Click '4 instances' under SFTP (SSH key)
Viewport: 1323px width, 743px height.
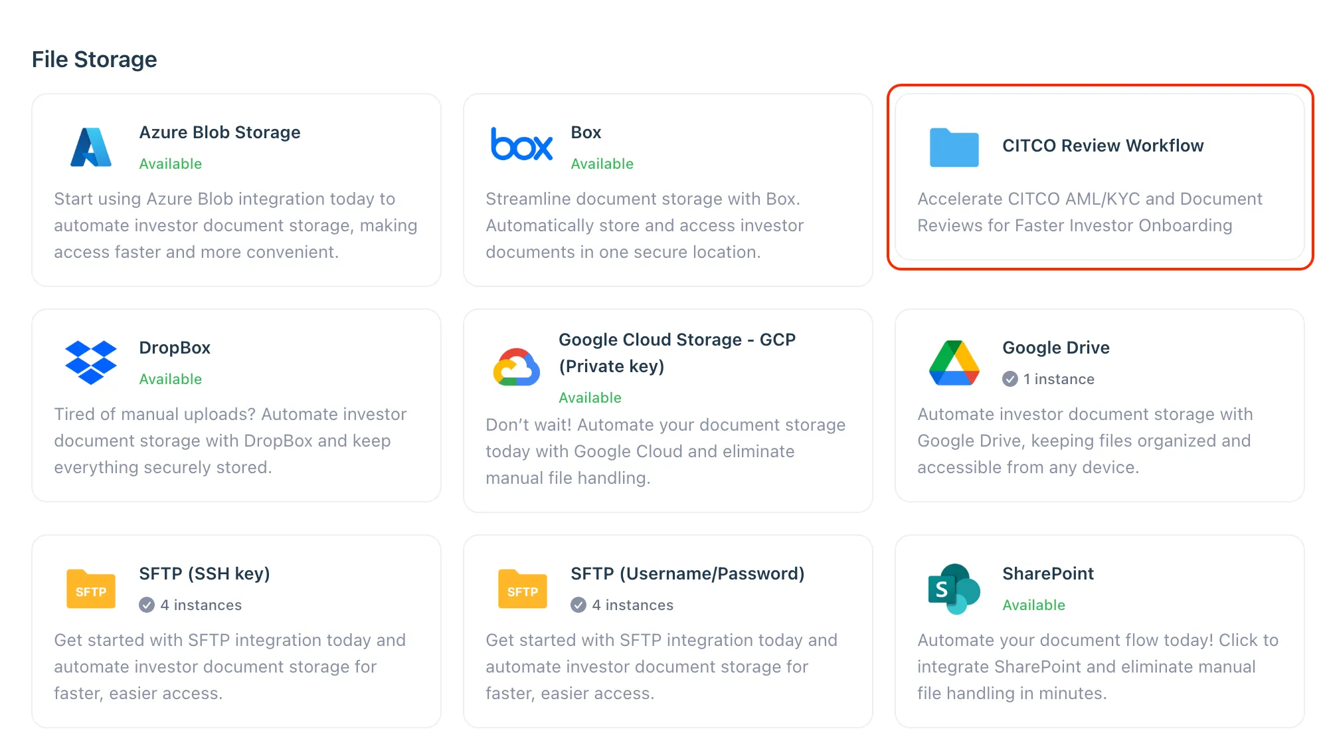click(x=201, y=605)
